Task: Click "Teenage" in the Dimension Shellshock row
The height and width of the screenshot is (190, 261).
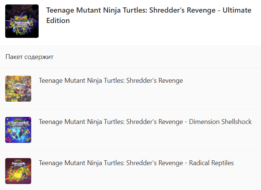Action: [x=50, y=122]
